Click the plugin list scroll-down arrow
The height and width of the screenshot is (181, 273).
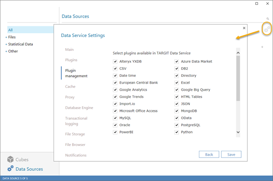(238, 132)
